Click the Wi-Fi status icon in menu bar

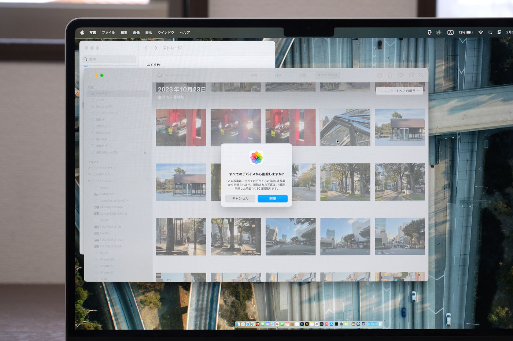[x=481, y=33]
